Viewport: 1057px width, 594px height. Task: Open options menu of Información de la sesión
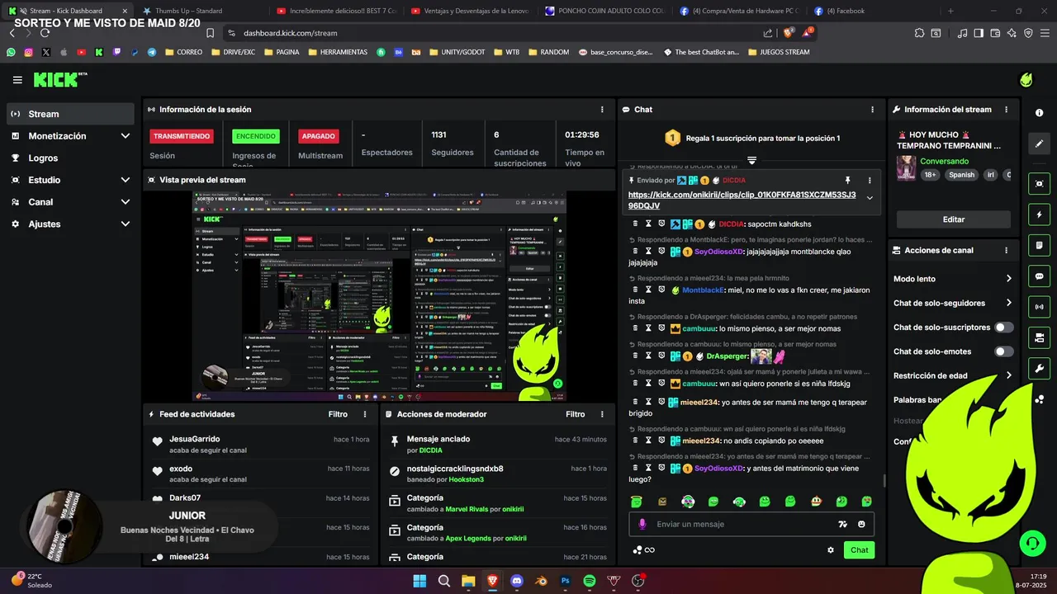(602, 109)
